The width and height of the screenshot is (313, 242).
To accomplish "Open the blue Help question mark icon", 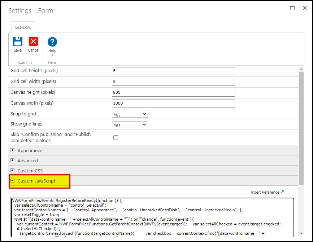I will point(52,42).
